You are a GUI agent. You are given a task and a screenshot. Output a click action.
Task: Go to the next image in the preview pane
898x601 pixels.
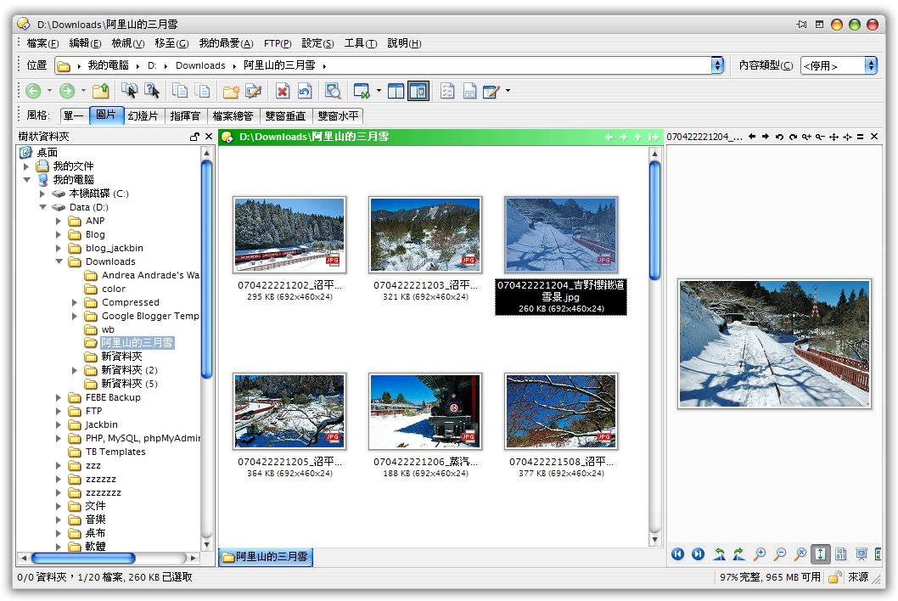pos(697,553)
